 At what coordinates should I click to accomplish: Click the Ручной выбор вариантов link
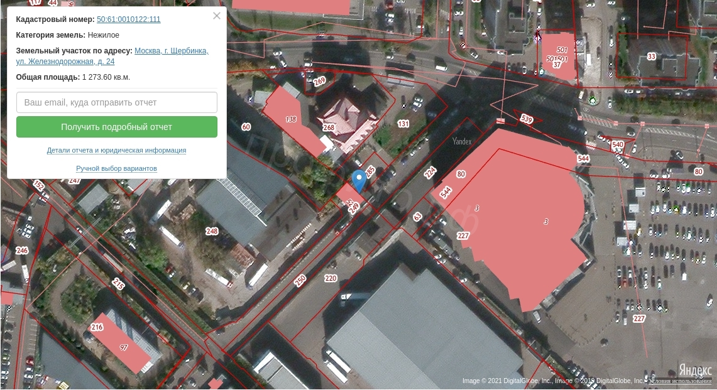(116, 169)
